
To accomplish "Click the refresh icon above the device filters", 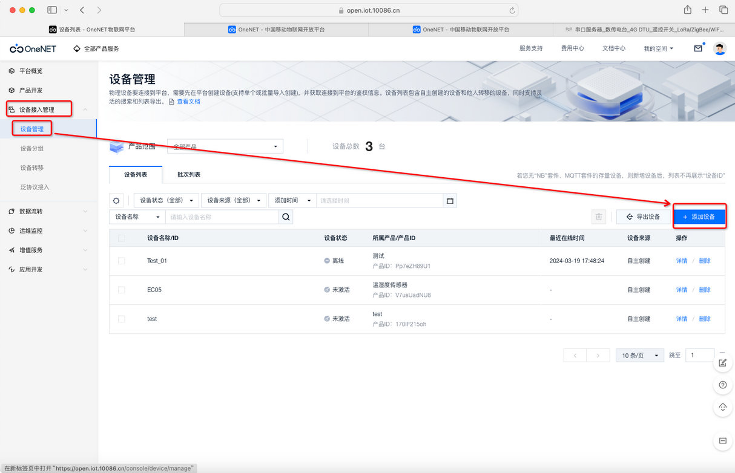I will click(116, 200).
